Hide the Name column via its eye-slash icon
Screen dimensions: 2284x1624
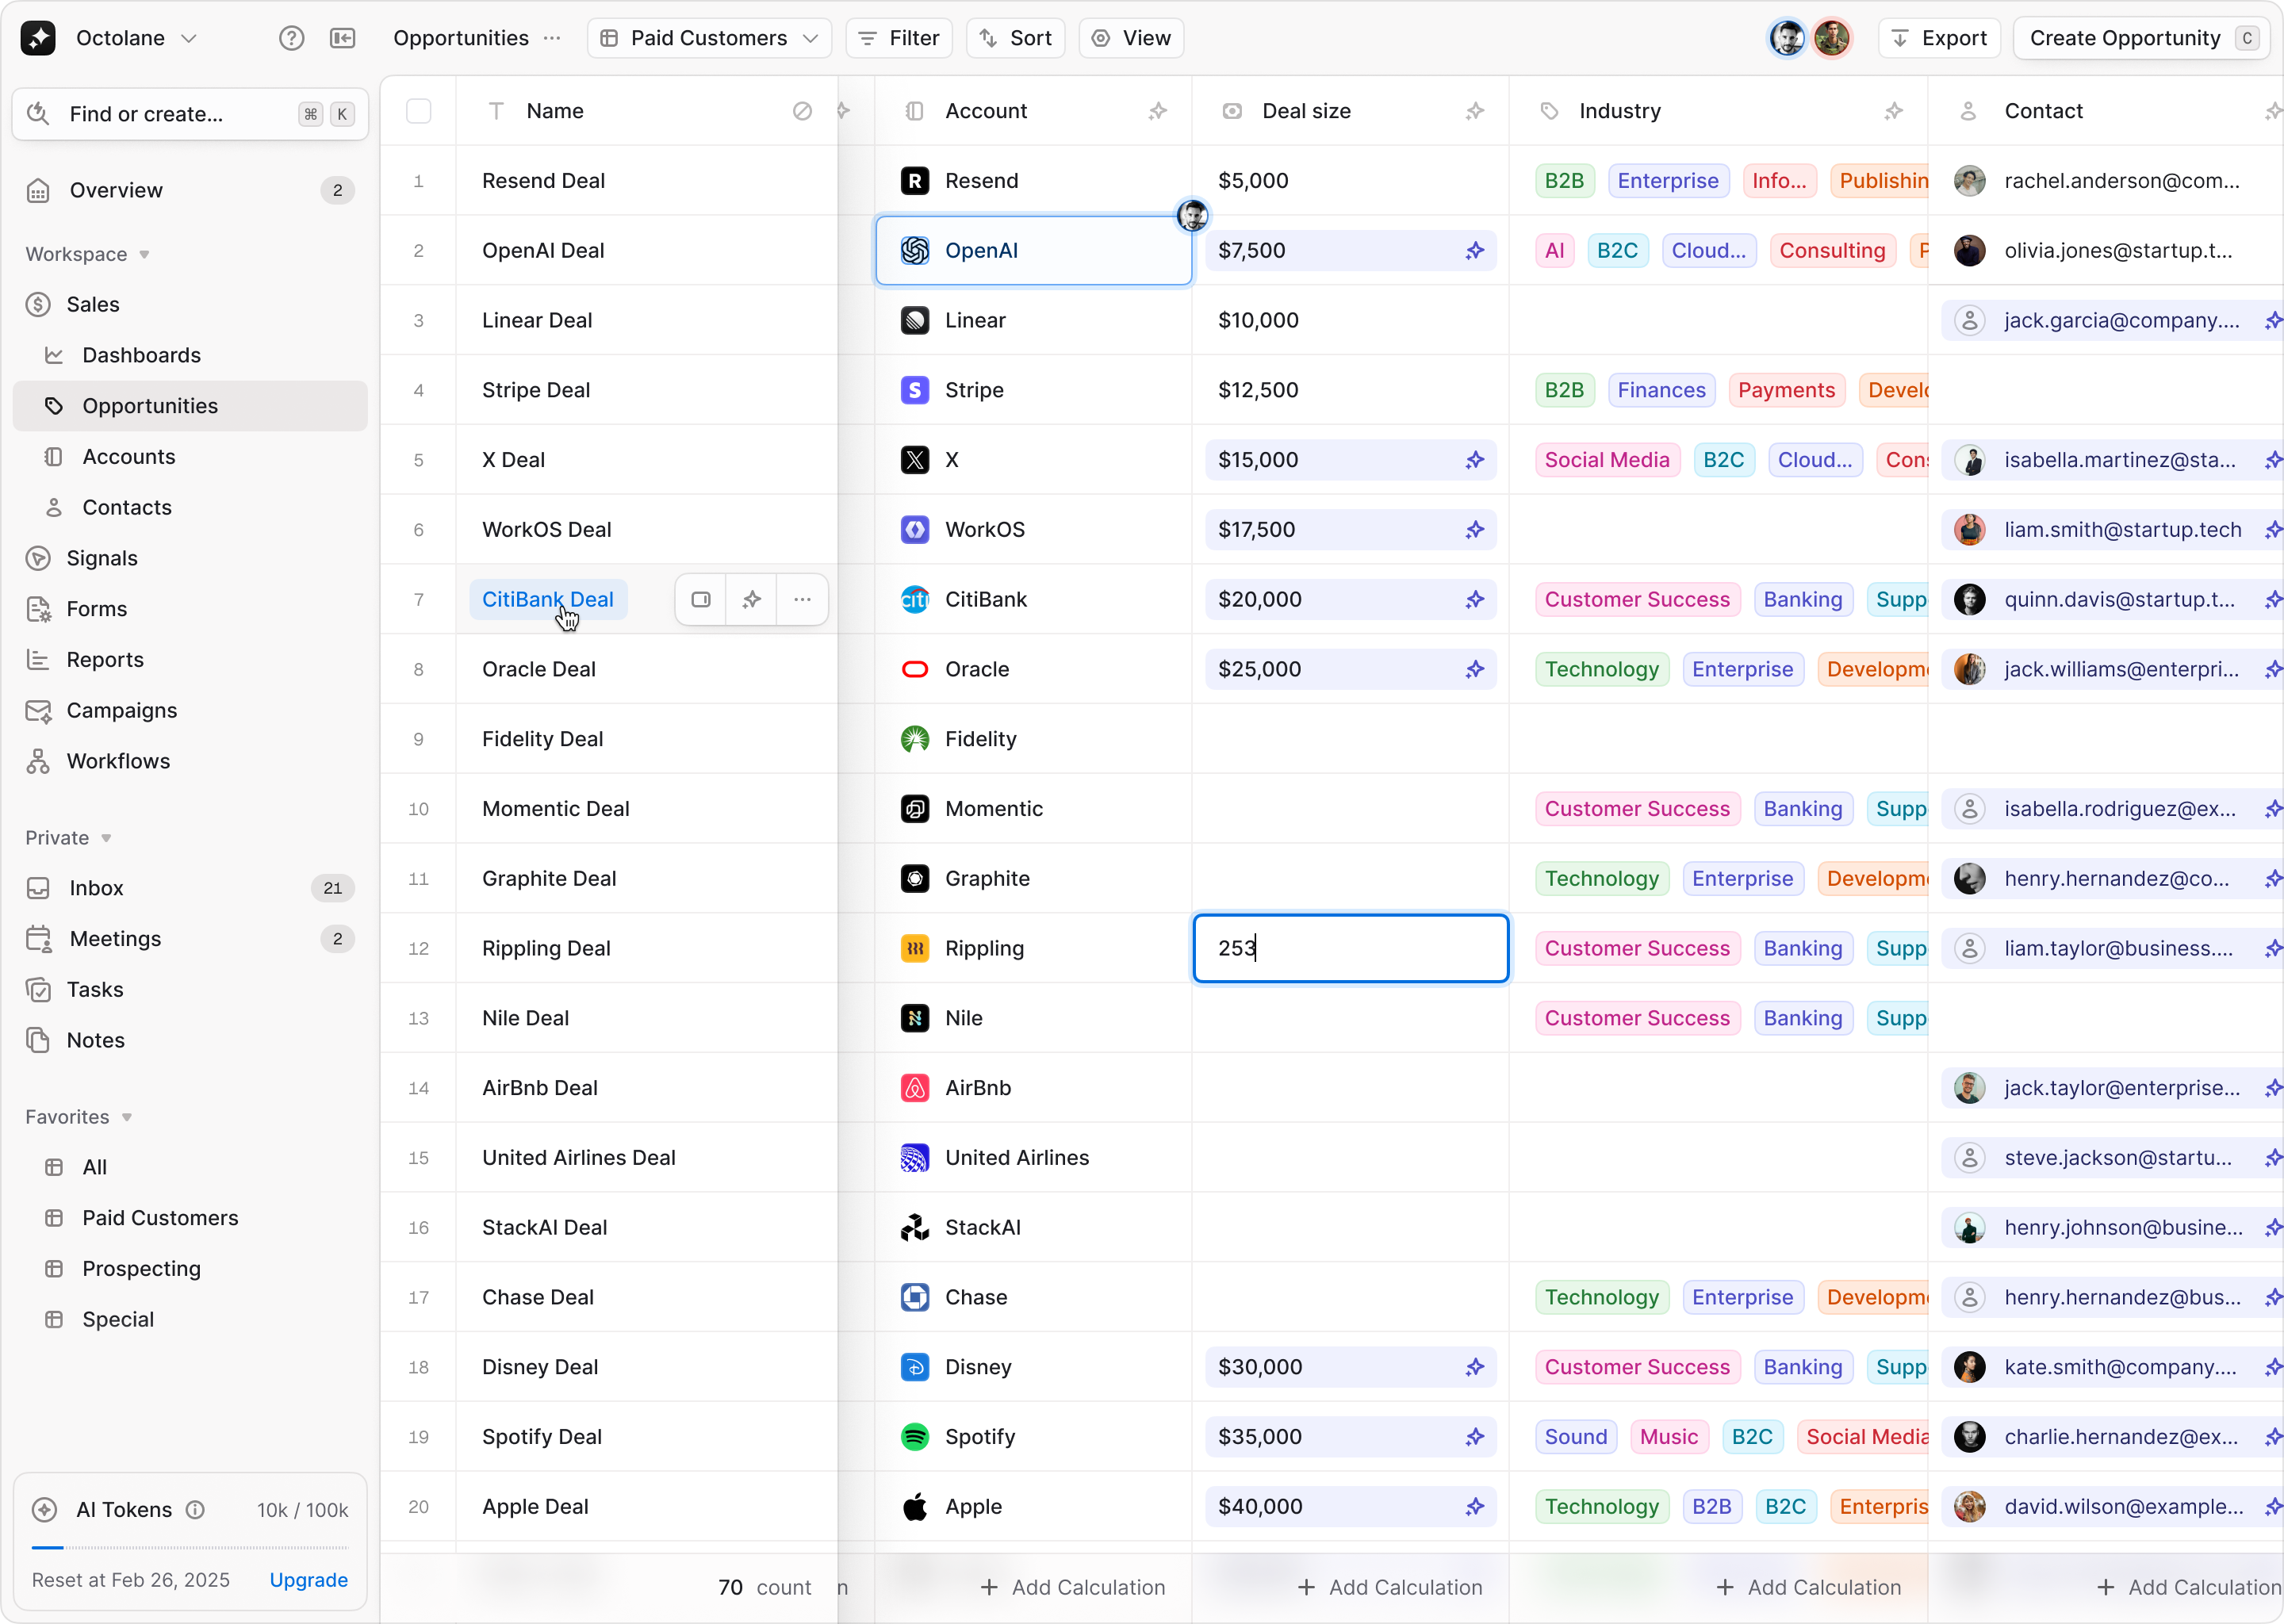[801, 111]
